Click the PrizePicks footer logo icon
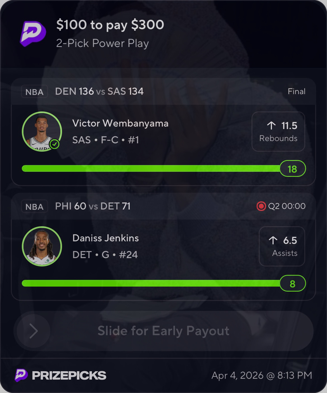Image resolution: width=327 pixels, height=393 pixels. point(21,375)
